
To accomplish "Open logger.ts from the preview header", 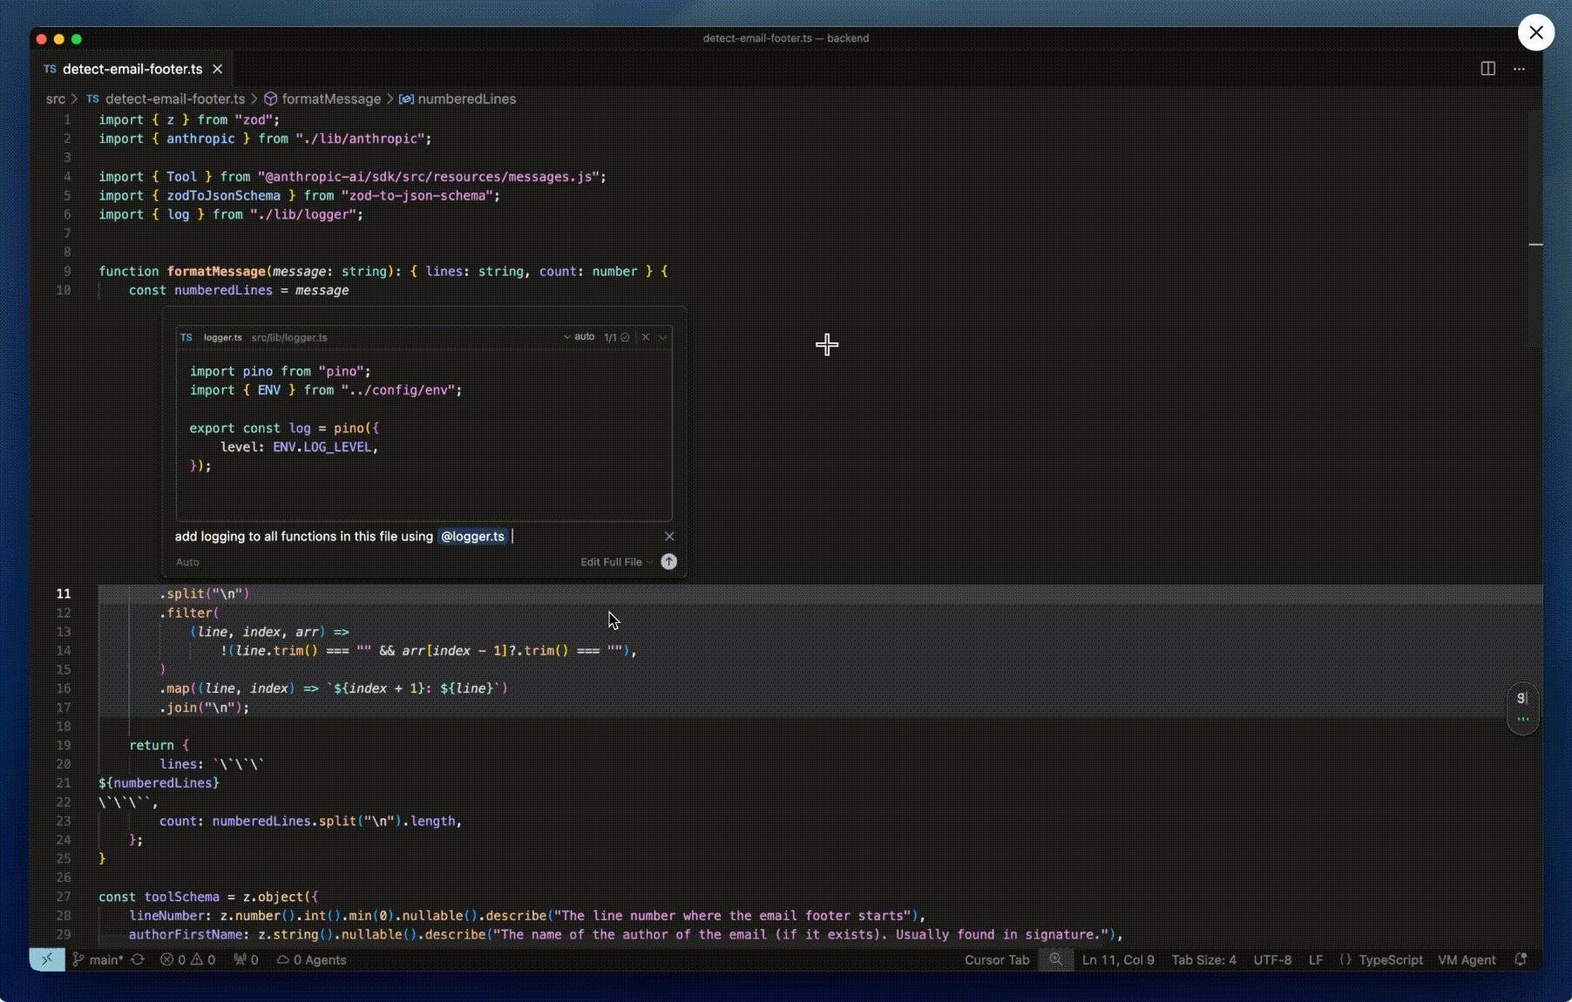I will pyautogui.click(x=223, y=337).
